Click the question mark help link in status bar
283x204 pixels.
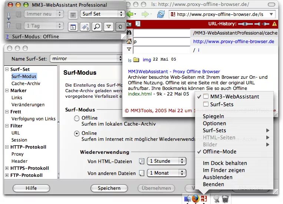tap(7, 36)
